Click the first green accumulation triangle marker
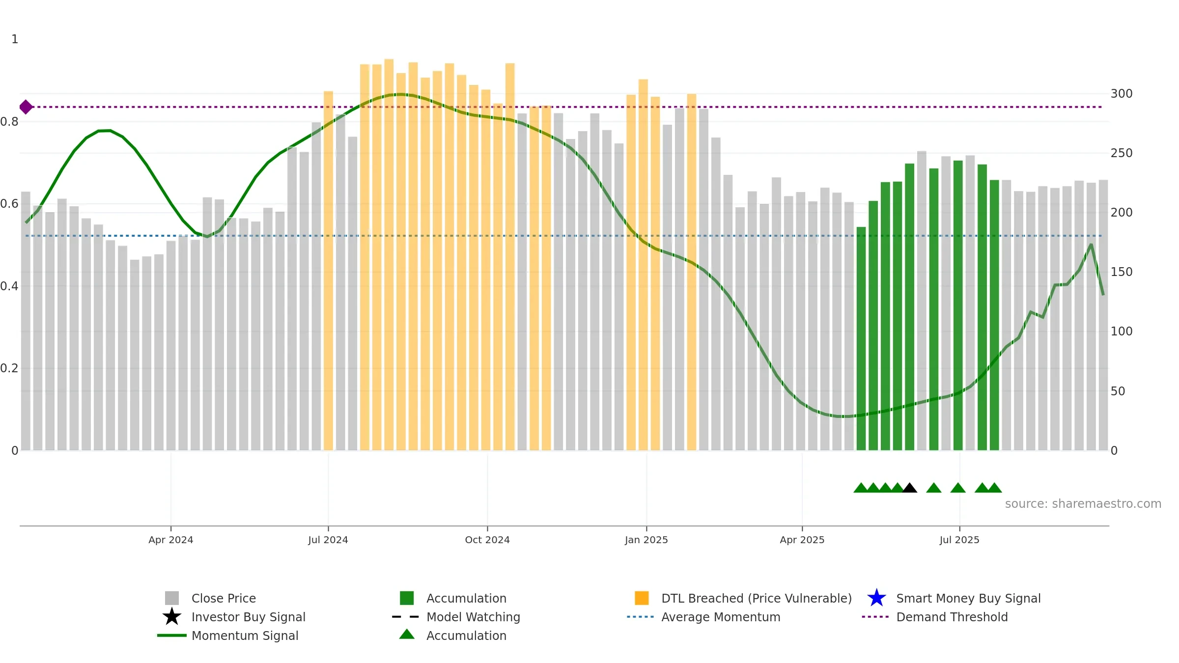This screenshot has width=1179, height=663. point(861,488)
